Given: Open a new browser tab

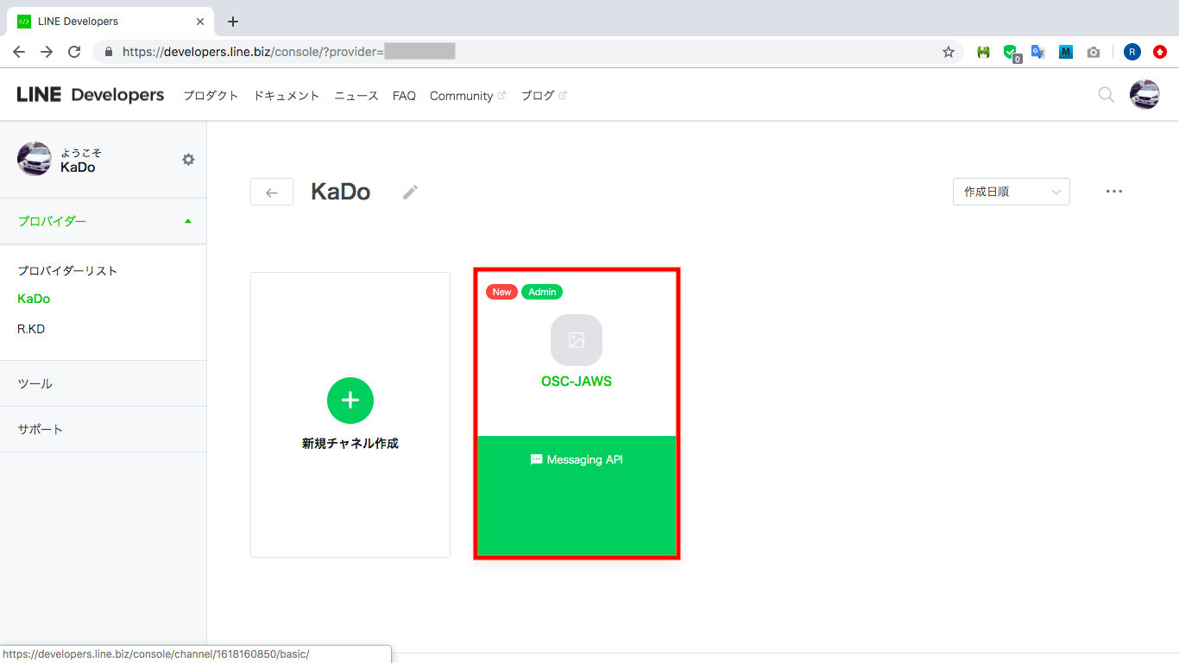Looking at the screenshot, I should [232, 22].
